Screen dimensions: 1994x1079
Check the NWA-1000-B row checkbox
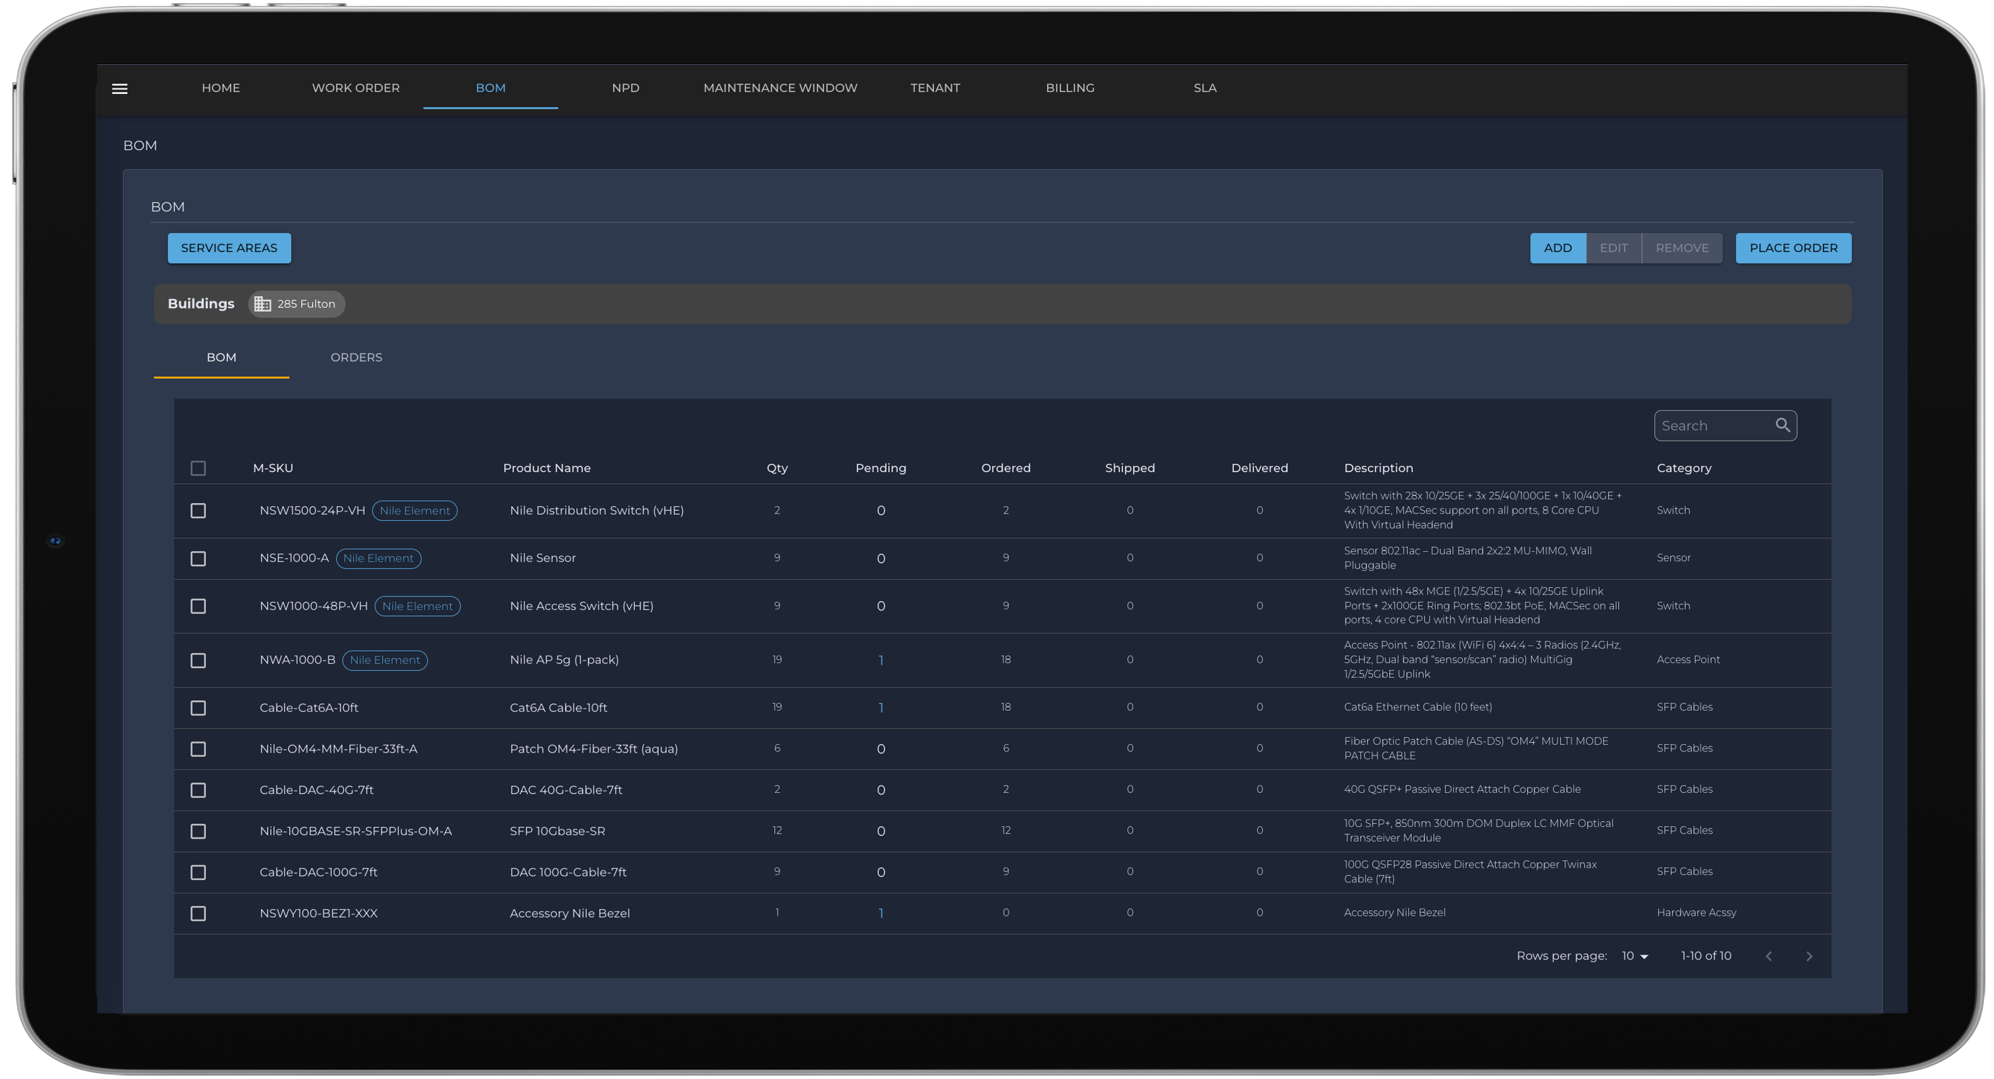(198, 659)
